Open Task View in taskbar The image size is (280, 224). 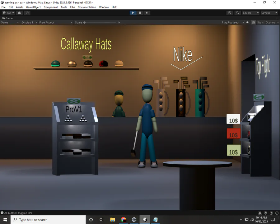[101, 220]
